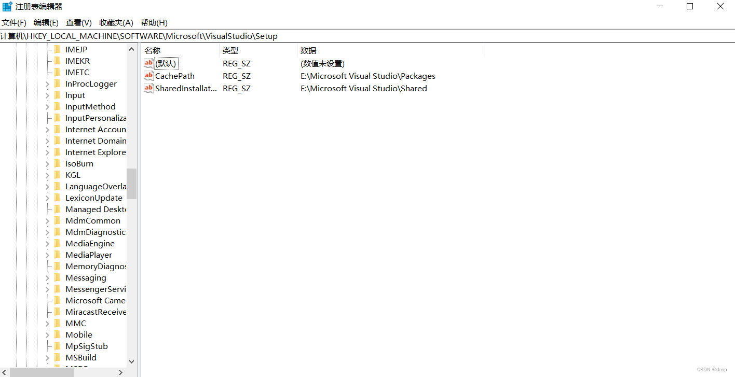Viewport: 735px width, 377px height.
Task: Click the registry editor icon in title bar
Action: tap(7, 6)
